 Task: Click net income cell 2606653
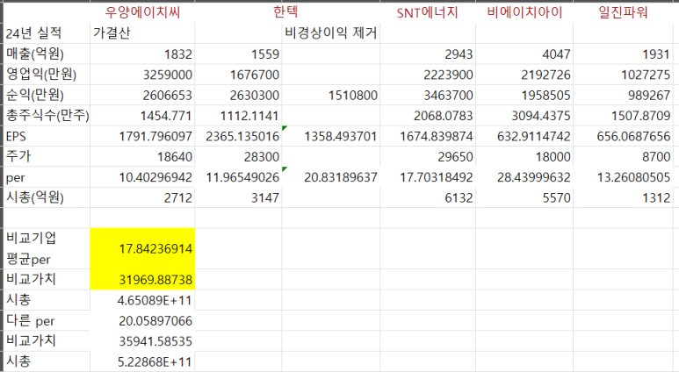142,95
